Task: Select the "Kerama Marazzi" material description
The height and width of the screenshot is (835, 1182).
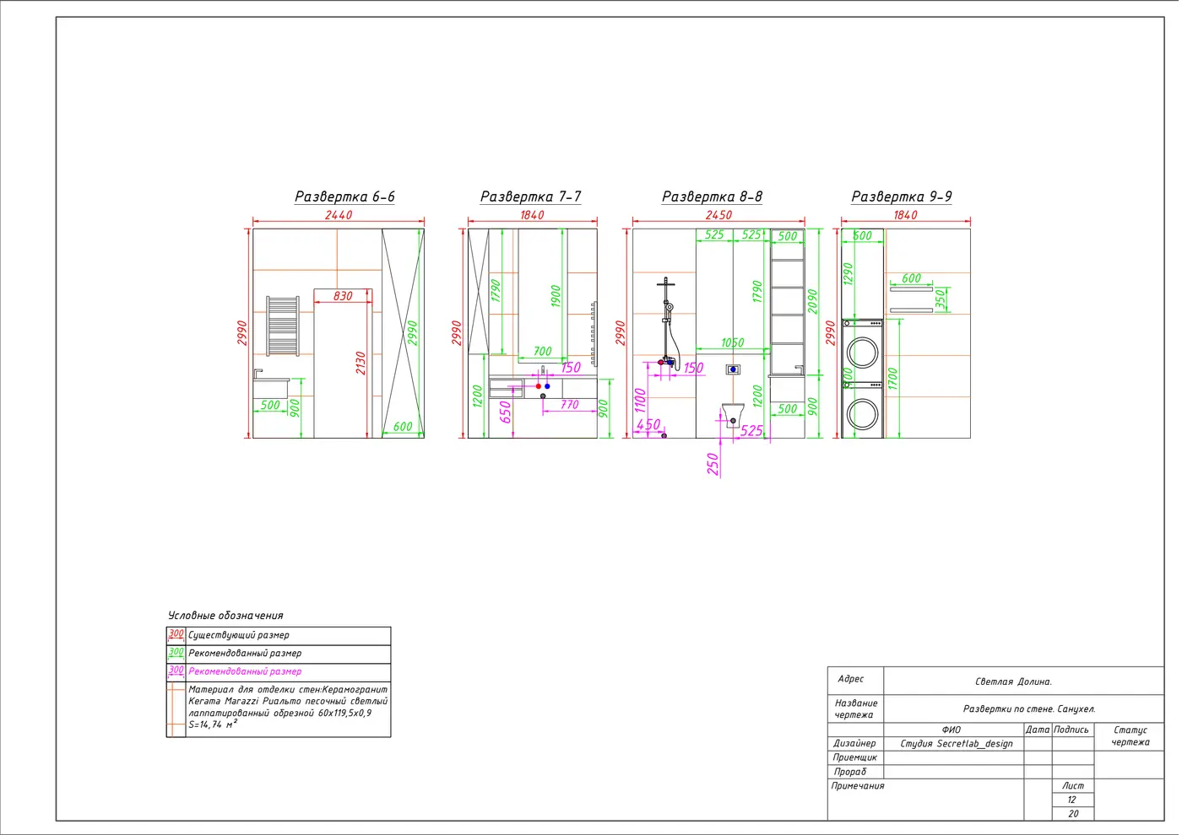Action: (x=288, y=707)
